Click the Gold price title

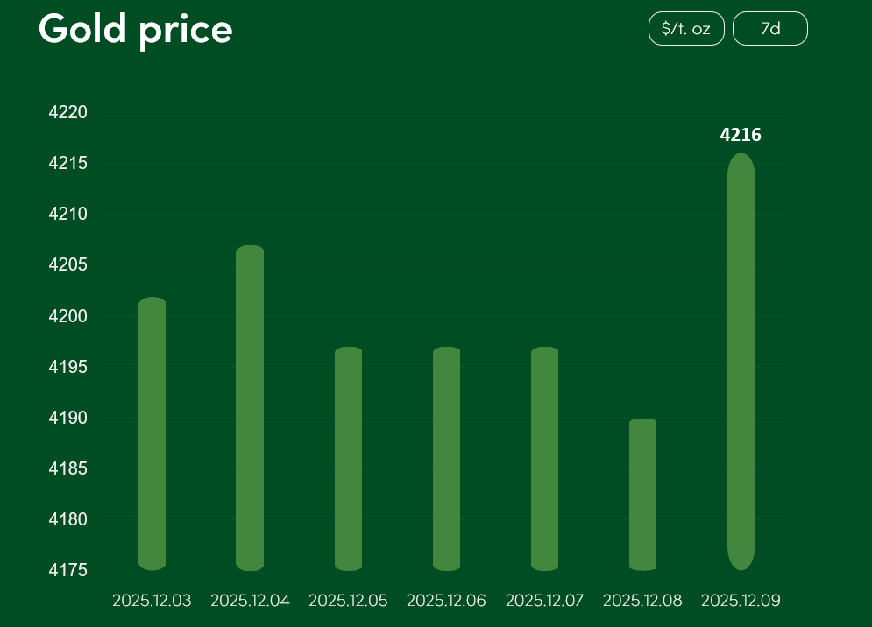click(x=136, y=29)
